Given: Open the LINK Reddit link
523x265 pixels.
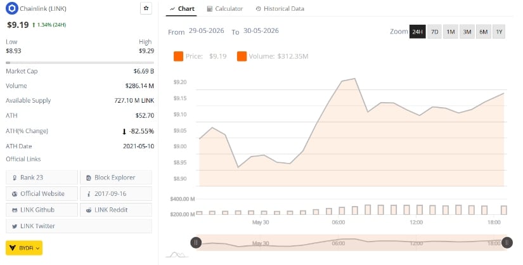Looking at the screenshot, I should pyautogui.click(x=116, y=210).
